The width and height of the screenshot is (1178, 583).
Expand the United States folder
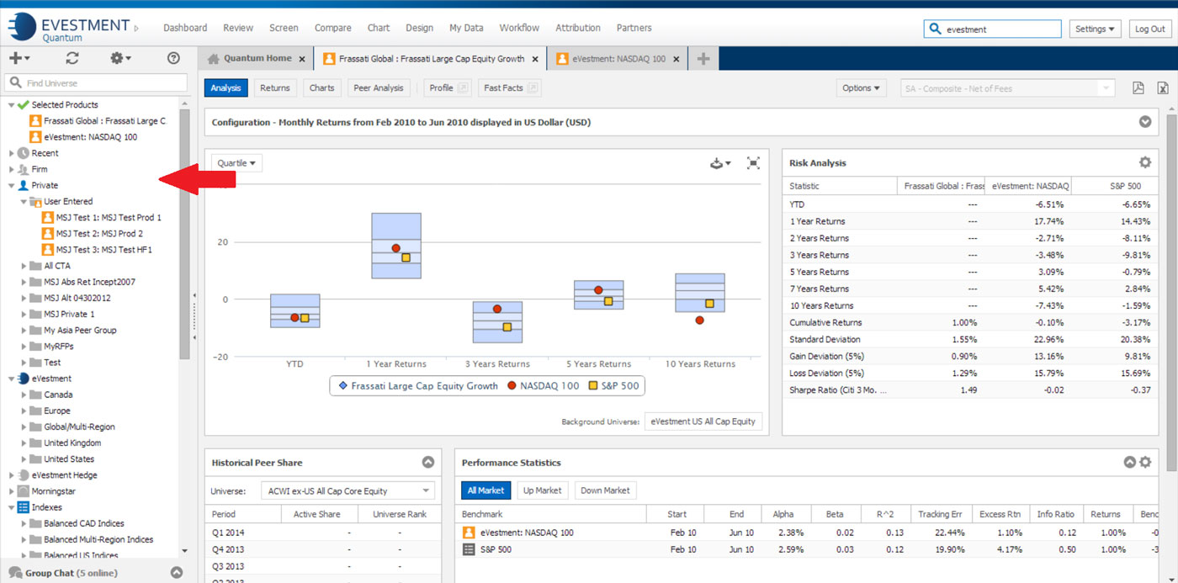[24, 459]
